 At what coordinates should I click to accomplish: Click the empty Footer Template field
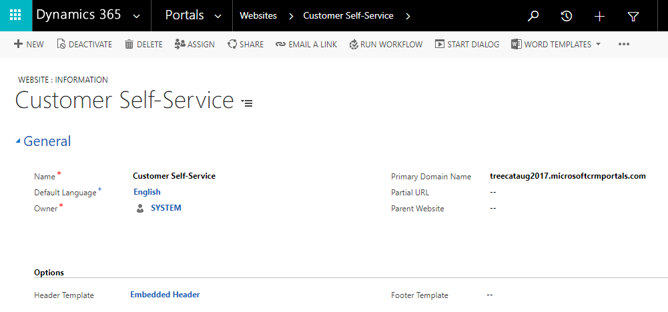click(490, 294)
